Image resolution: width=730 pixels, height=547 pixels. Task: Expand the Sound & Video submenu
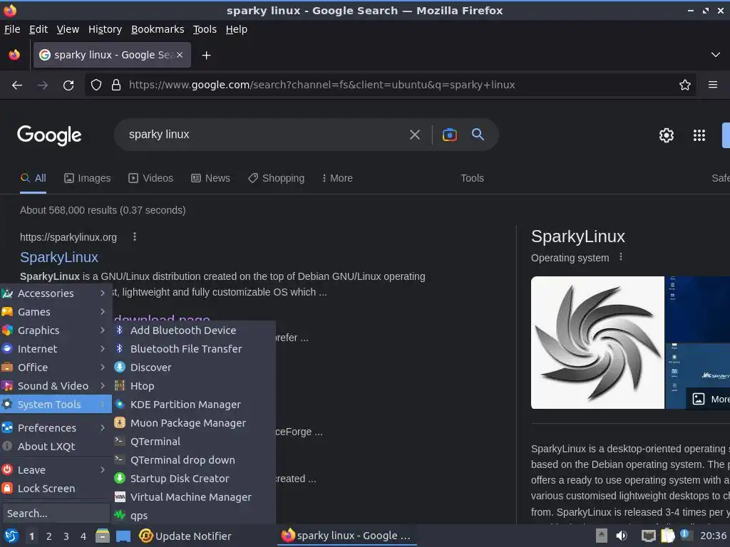[56, 386]
